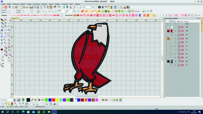Open the Colorway 1 dropdown
Image resolution: width=203 pixels, height=114 pixels.
click(7, 100)
